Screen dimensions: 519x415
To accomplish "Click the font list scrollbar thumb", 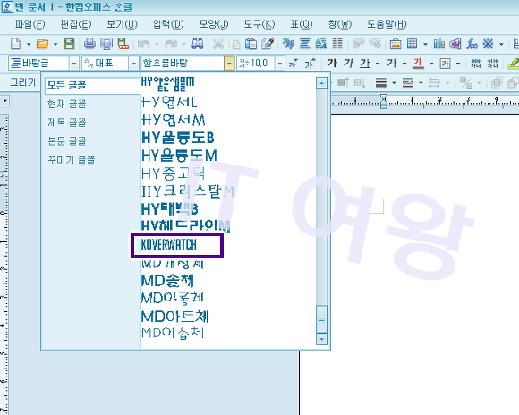I will coord(321,319).
